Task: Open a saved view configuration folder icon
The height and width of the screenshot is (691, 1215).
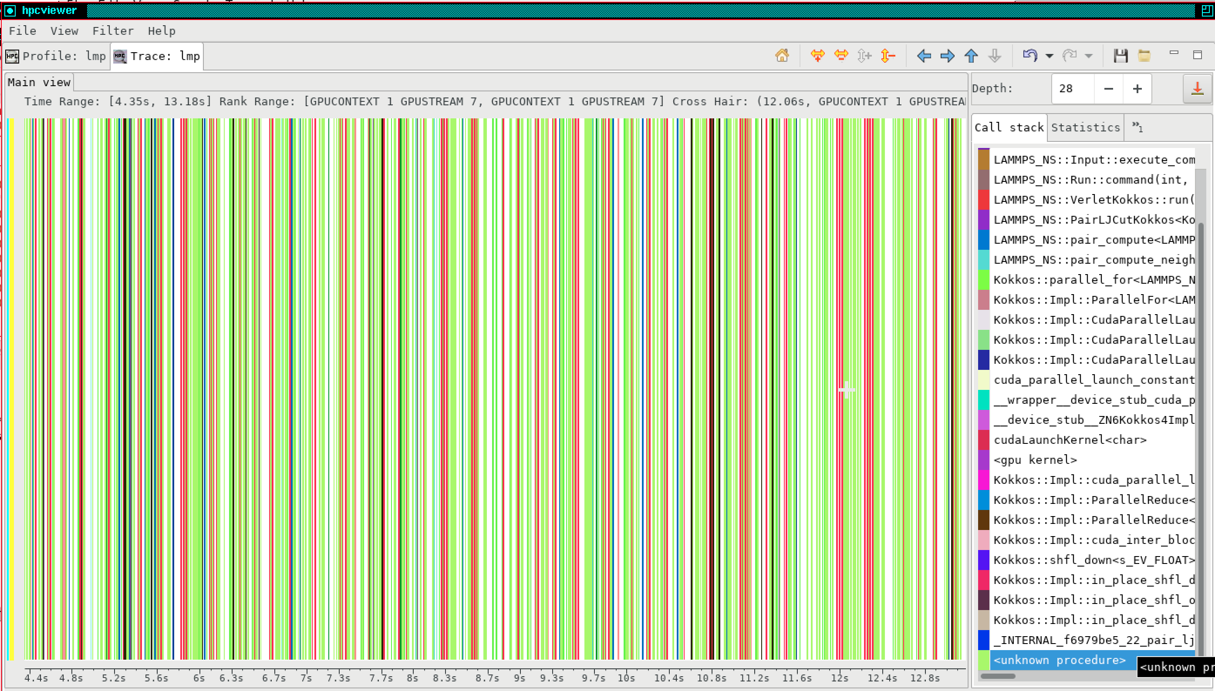Action: [x=1143, y=56]
